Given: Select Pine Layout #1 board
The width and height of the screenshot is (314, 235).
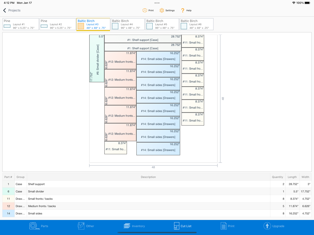Looking at the screenshot, I should tap(21, 24).
